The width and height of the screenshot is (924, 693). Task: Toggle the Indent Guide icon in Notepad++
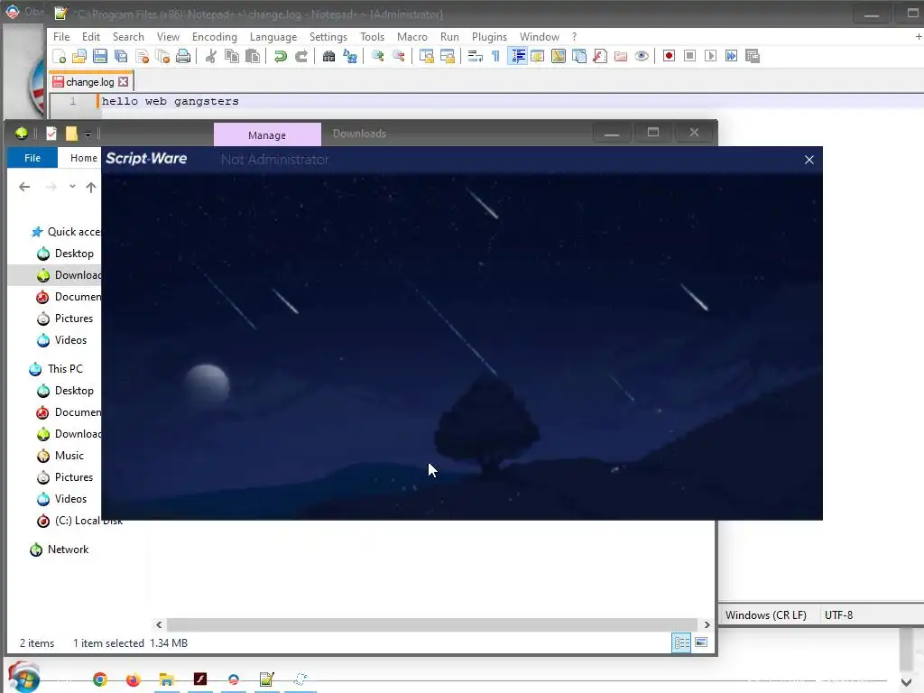coord(517,56)
